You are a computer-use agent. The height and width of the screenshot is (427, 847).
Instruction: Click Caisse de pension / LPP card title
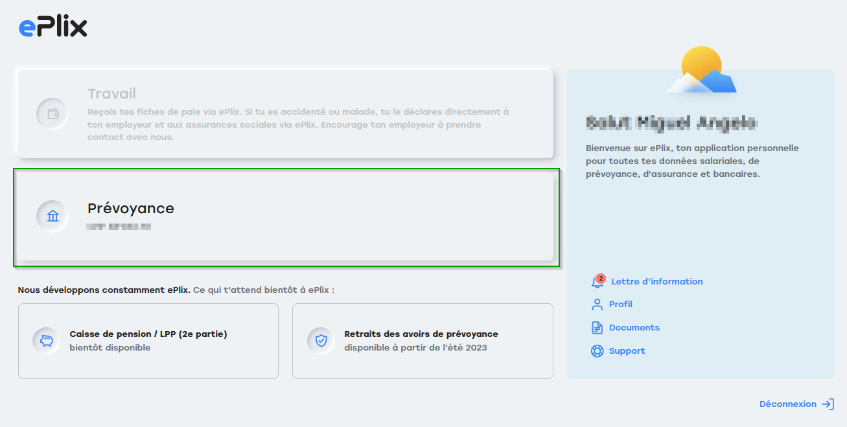pos(148,334)
